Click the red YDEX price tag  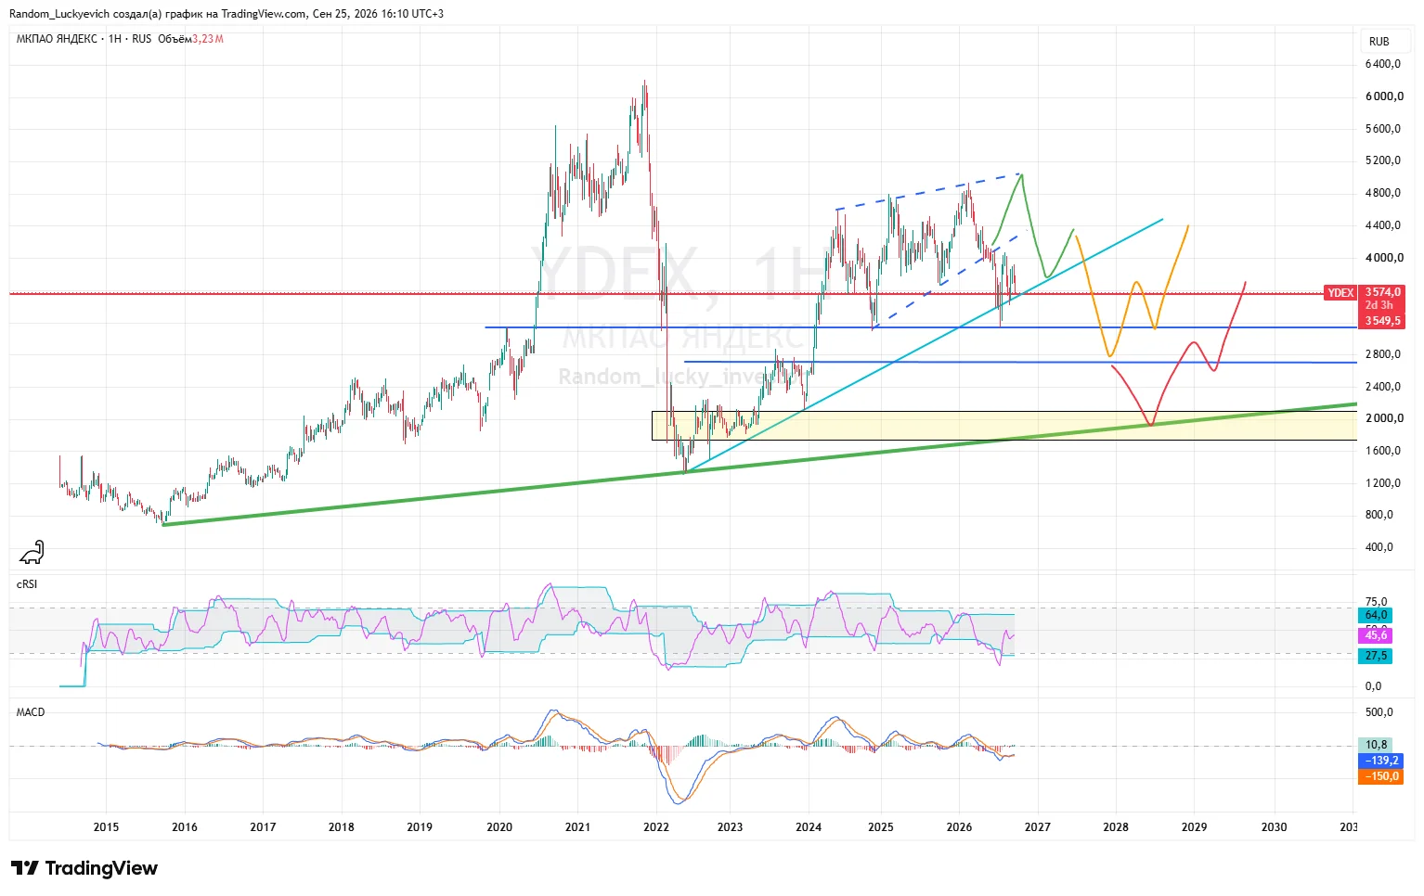1340,292
